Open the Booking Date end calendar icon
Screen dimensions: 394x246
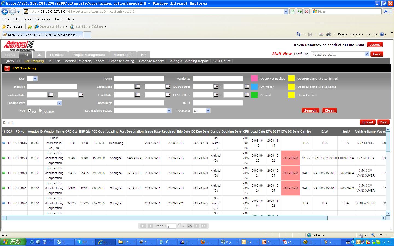pyautogui.click(x=81, y=95)
